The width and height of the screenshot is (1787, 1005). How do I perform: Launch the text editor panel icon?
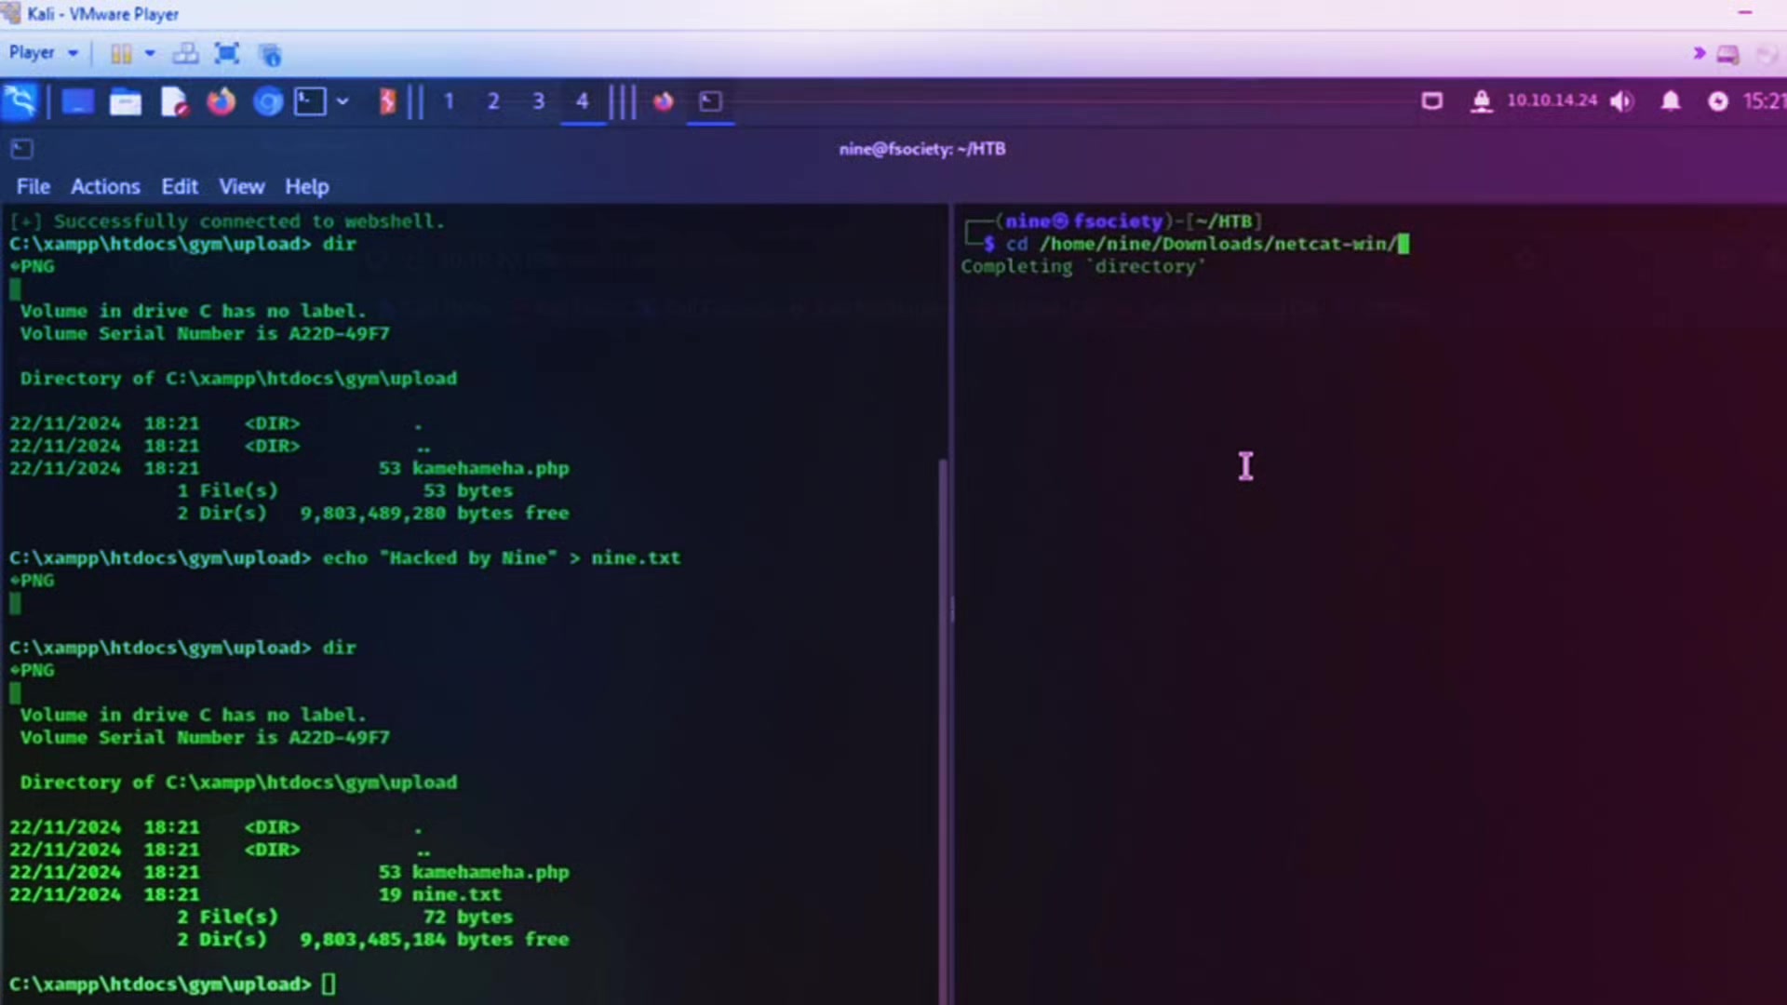click(x=174, y=101)
